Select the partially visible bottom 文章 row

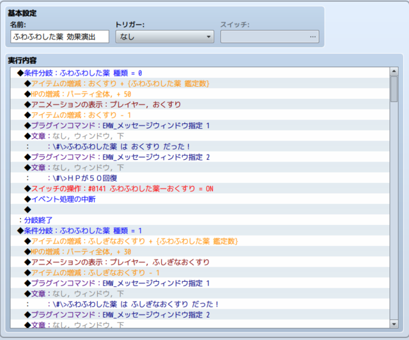pos(200,324)
